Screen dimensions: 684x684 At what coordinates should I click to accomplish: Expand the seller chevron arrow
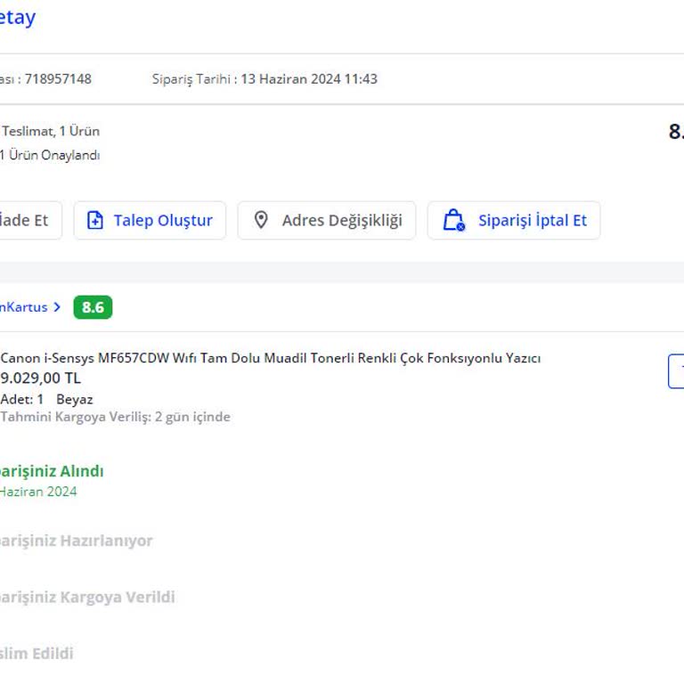[57, 307]
